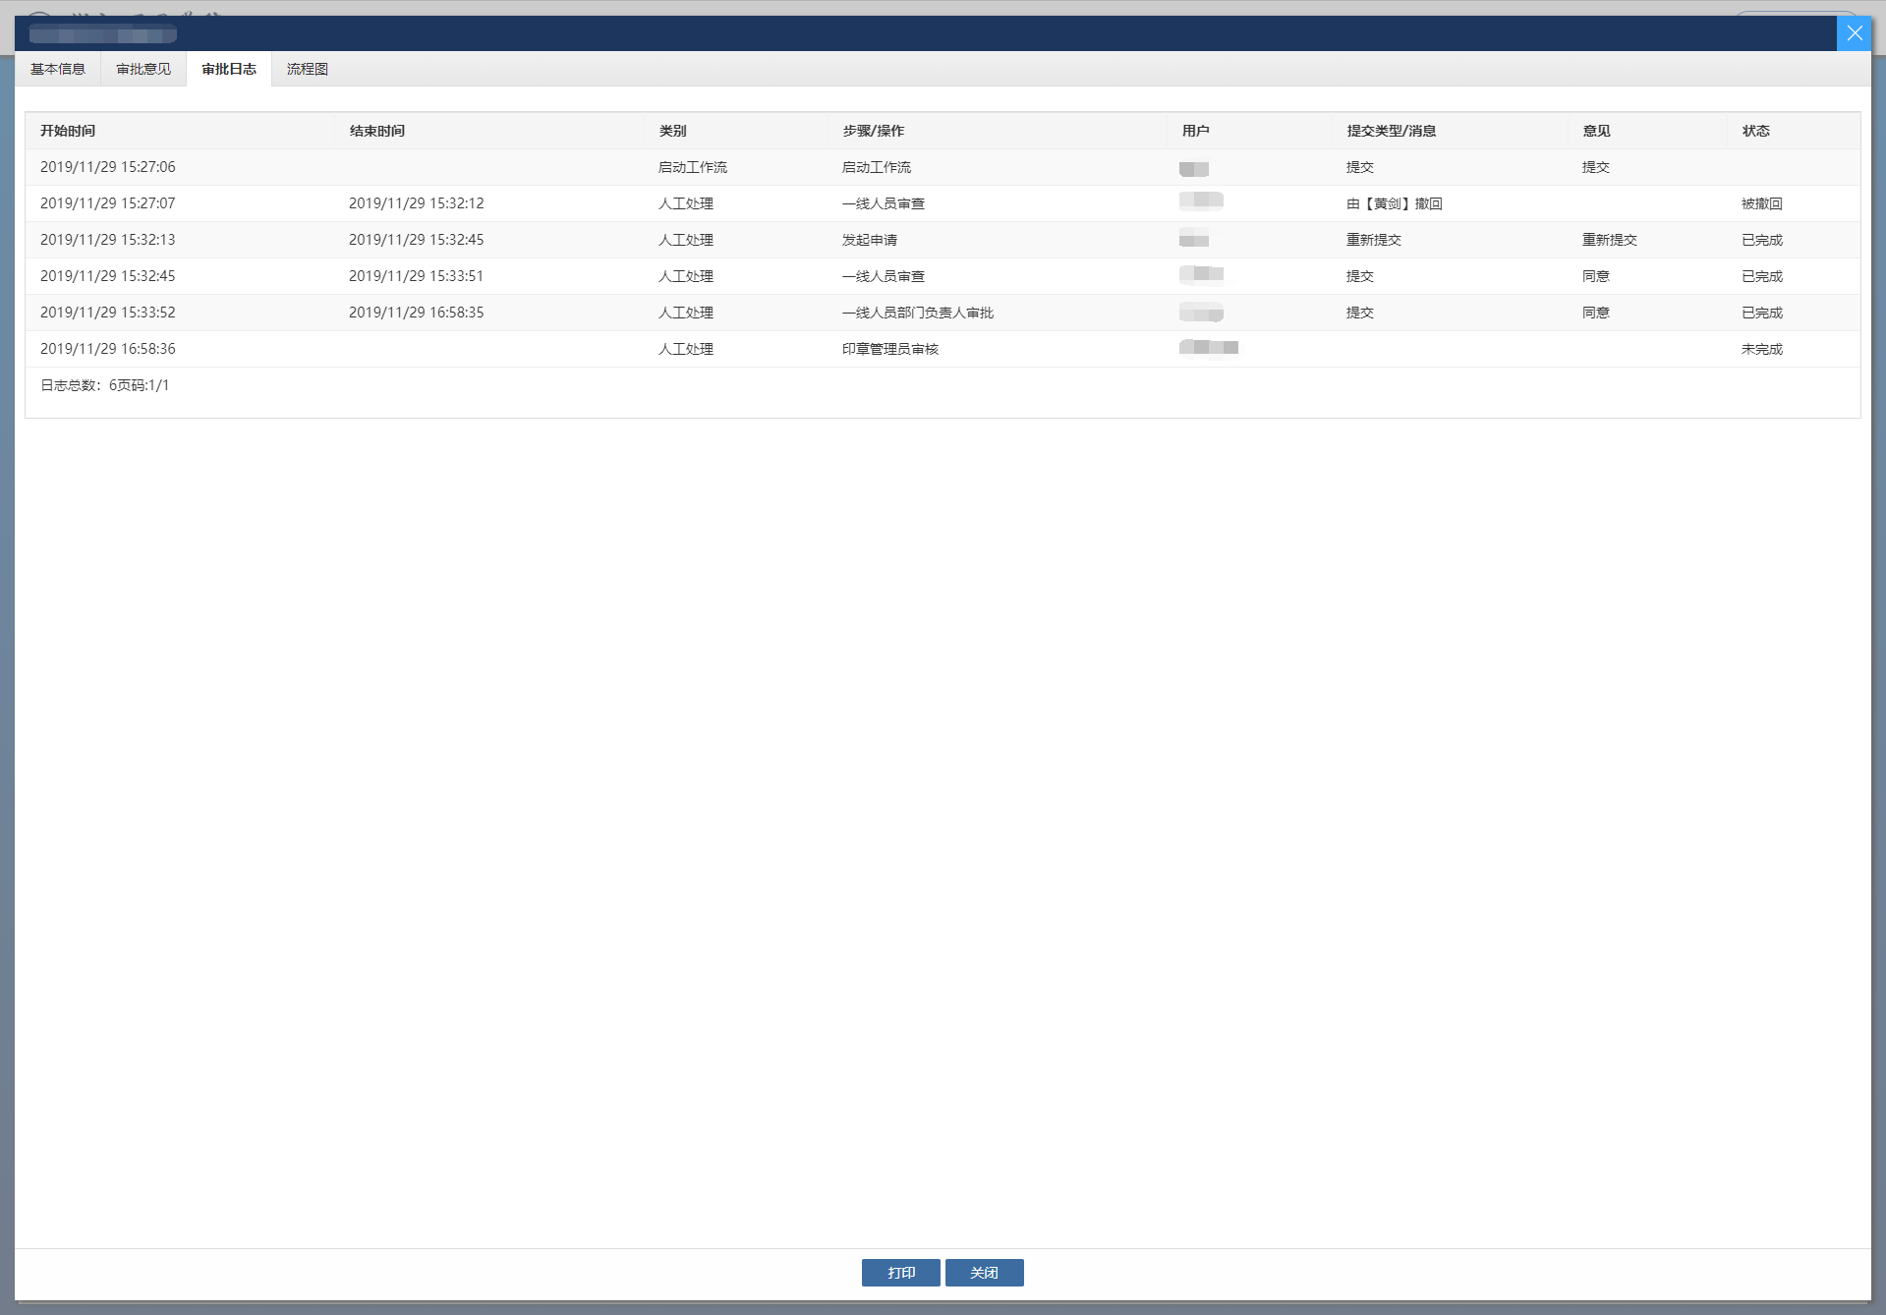Viewport: 1886px width, 1315px height.
Task: Switch to the 基本信息 tab
Action: pos(58,69)
